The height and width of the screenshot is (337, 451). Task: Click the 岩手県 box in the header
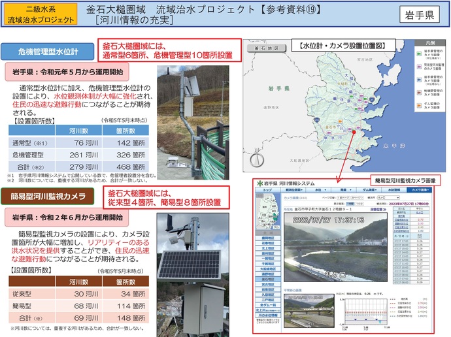tap(420, 14)
